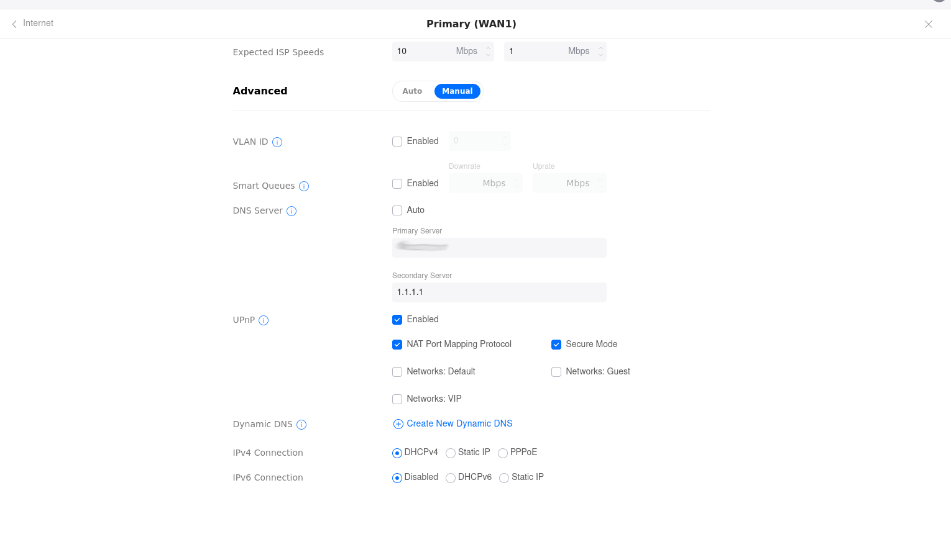Click the plus icon for new Dynamic DNS

(398, 424)
